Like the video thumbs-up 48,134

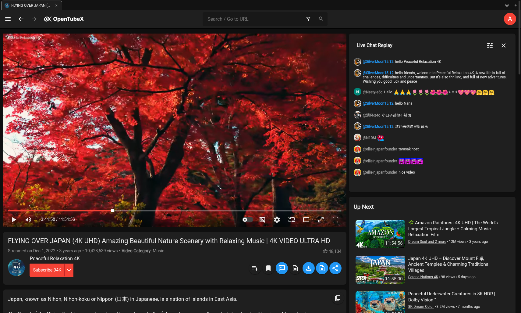332,251
